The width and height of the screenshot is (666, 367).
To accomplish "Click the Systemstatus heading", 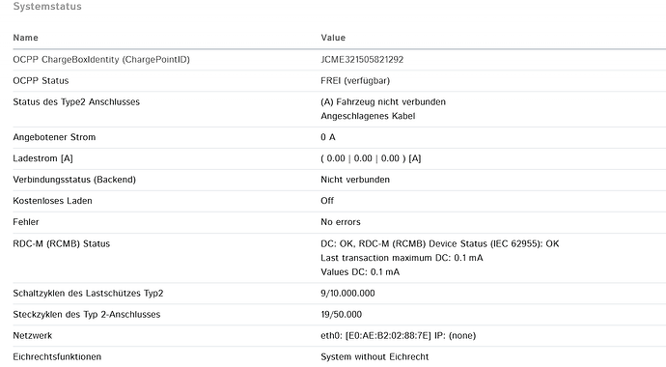I will (x=47, y=7).
